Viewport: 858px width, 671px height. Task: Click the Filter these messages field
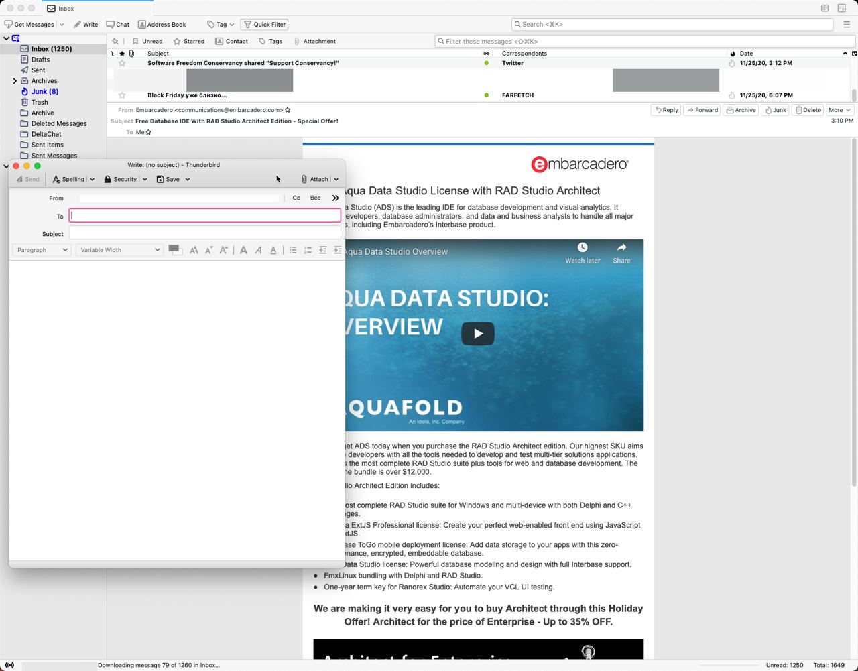tap(643, 41)
